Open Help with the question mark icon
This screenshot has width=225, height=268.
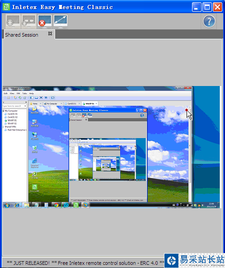[x=209, y=21]
